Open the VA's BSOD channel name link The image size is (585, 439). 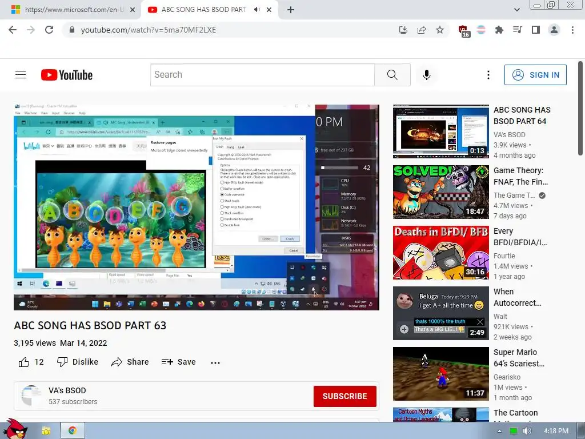(67, 390)
